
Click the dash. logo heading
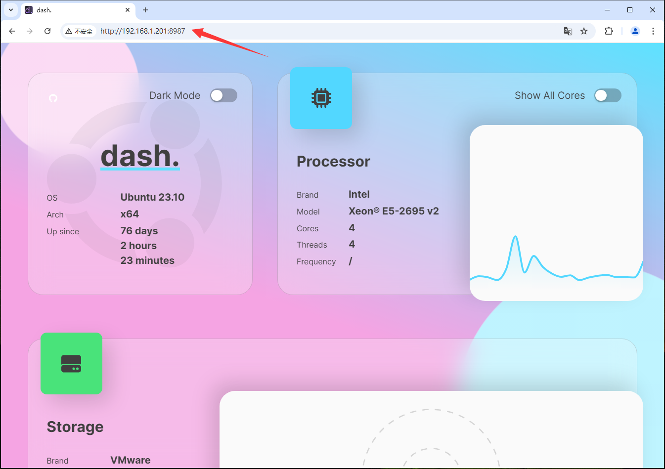pos(140,156)
